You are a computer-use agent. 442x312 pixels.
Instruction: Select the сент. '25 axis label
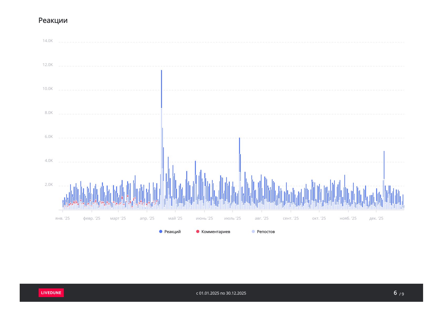[x=291, y=218]
